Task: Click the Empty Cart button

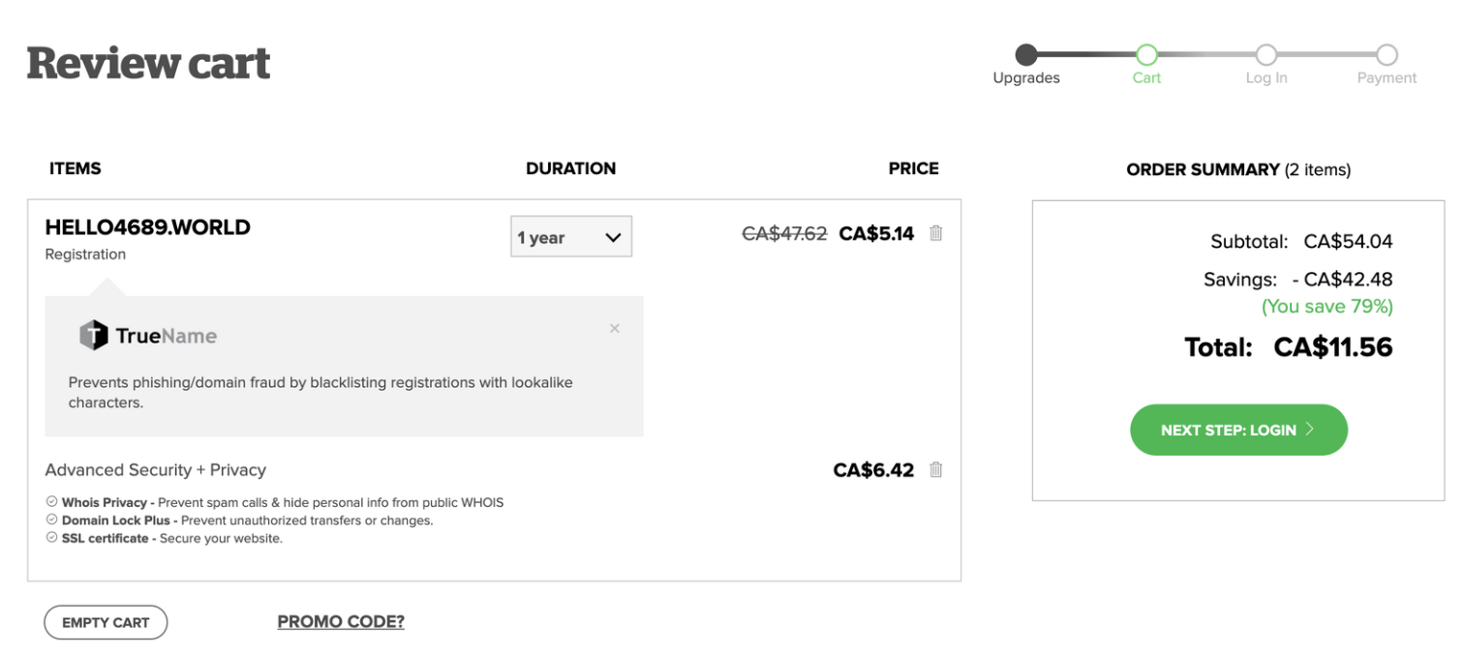Action: click(106, 622)
